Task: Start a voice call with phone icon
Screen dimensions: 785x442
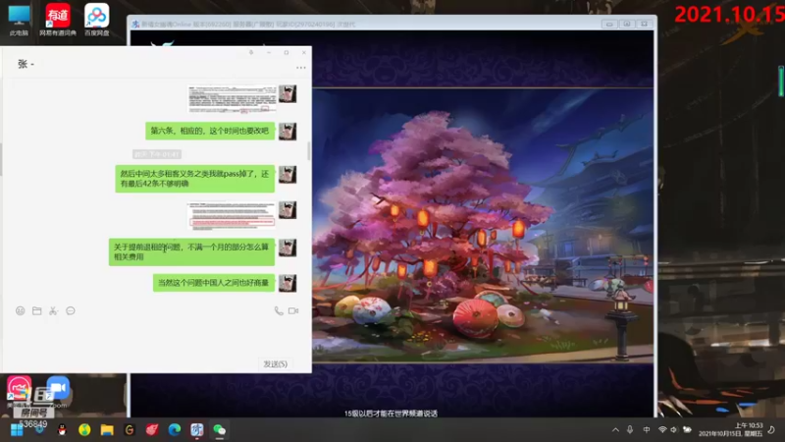Action: point(279,310)
